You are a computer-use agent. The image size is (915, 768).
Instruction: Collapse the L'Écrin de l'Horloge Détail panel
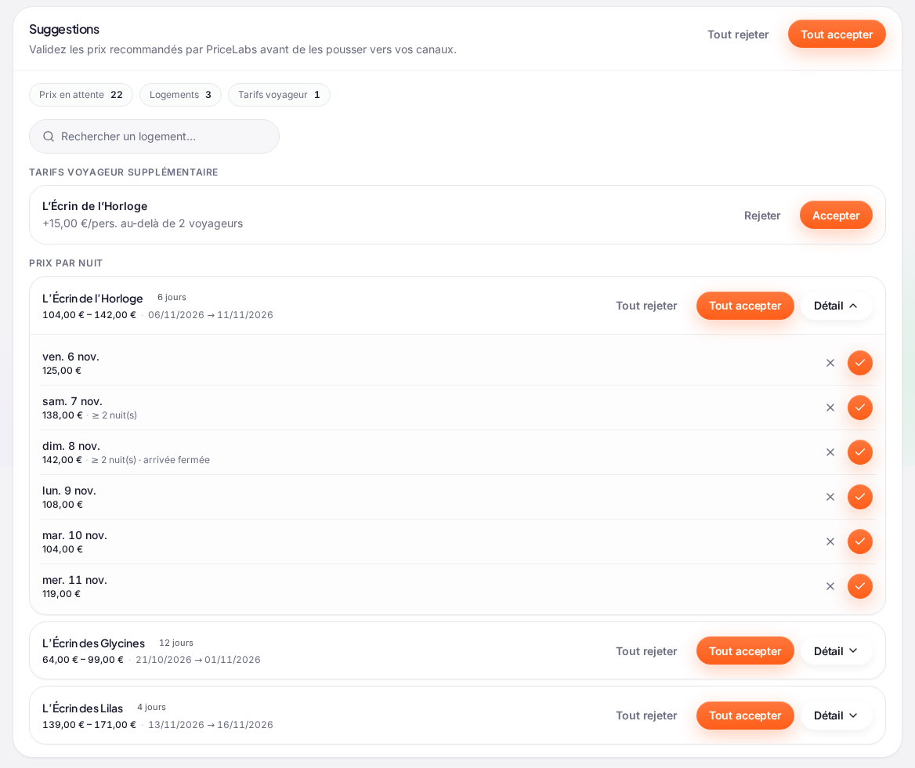[x=836, y=306]
